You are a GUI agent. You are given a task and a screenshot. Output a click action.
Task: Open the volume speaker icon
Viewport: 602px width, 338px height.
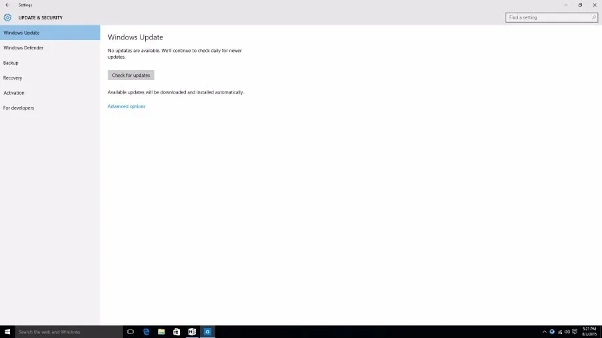(567, 332)
